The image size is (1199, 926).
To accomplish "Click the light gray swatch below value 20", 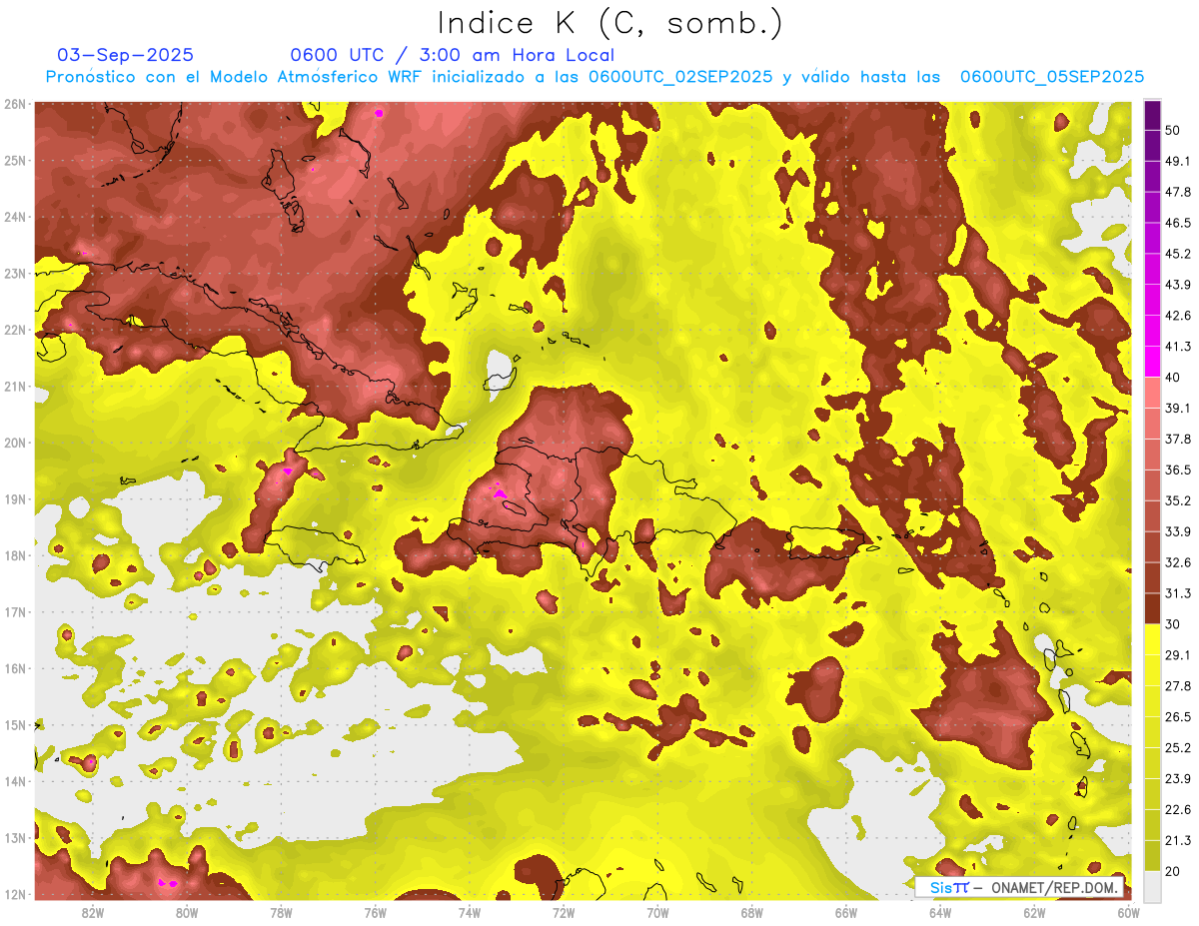I will coord(1153,885).
